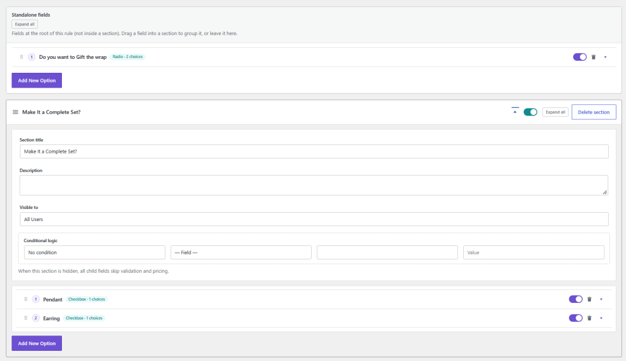Image resolution: width=626 pixels, height=361 pixels.
Task: Click the Description textarea resize grip
Action: [x=605, y=192]
